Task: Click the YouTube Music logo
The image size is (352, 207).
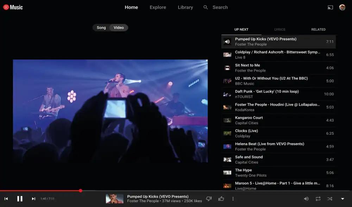Action: (13, 7)
